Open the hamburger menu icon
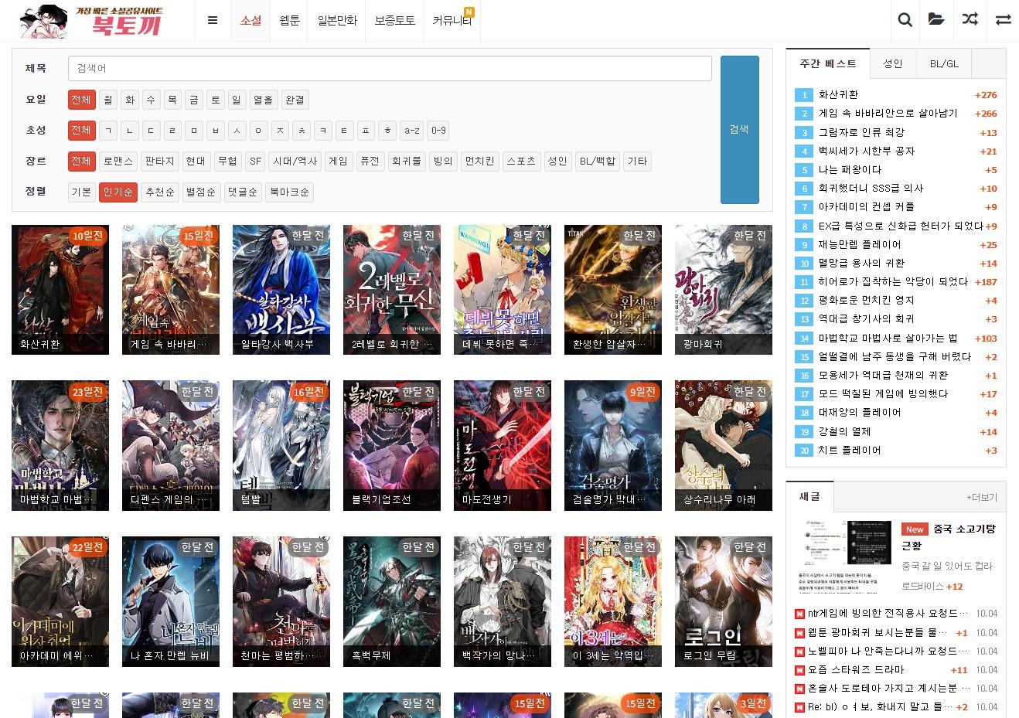The width and height of the screenshot is (1019, 718). (213, 21)
